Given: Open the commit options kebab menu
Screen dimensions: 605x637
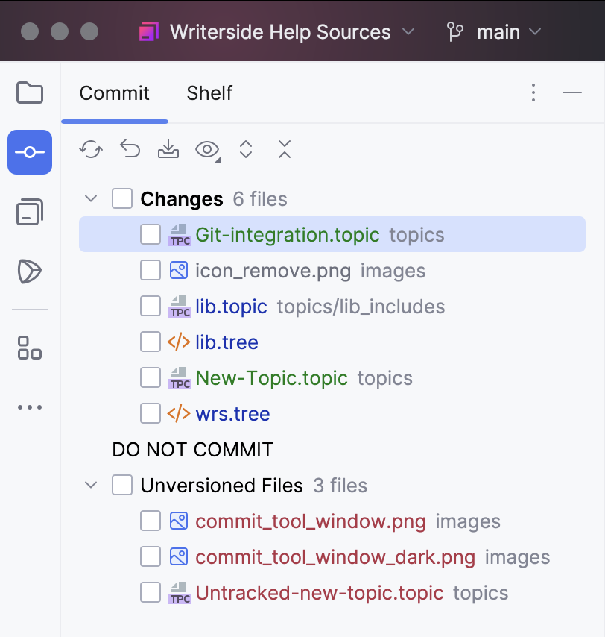Looking at the screenshot, I should [533, 92].
